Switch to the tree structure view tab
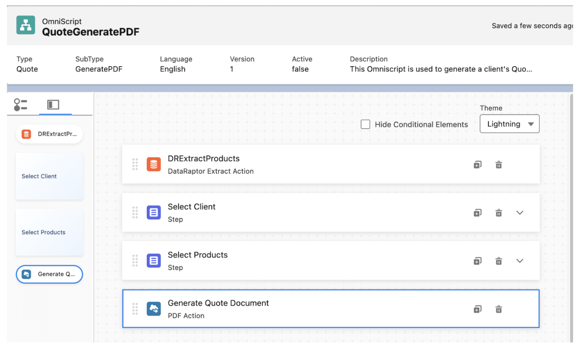 21,105
